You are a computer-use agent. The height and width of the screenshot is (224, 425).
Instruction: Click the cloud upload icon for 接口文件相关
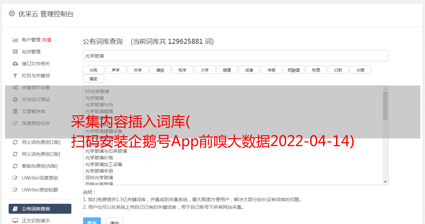15,64
